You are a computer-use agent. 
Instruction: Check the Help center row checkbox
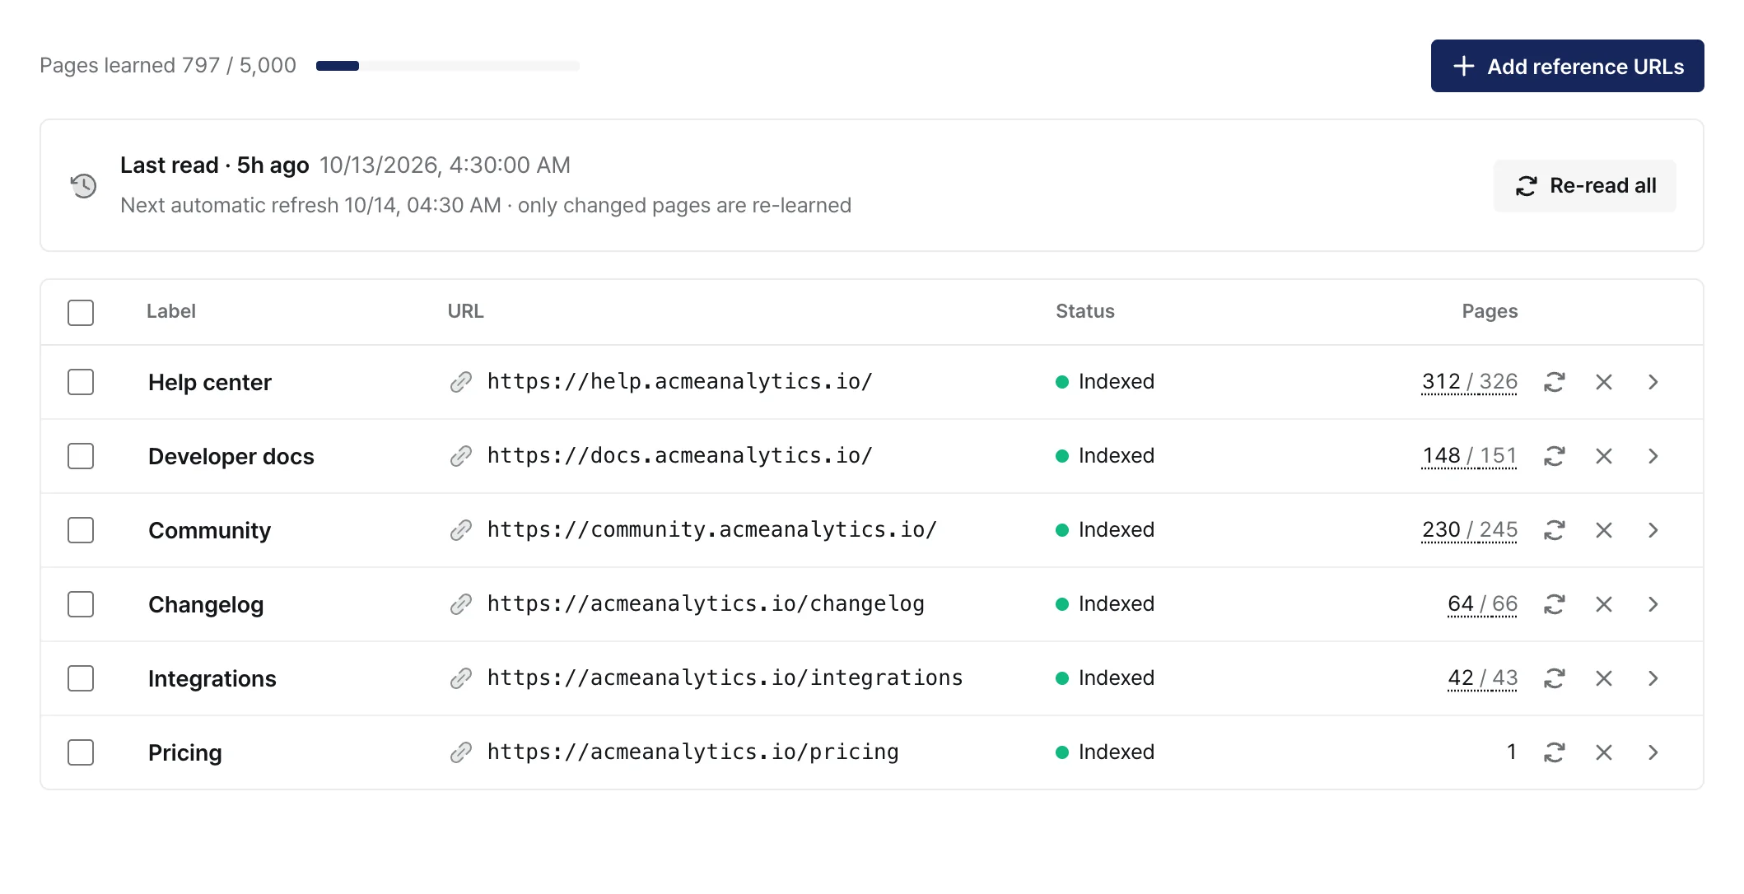[81, 382]
